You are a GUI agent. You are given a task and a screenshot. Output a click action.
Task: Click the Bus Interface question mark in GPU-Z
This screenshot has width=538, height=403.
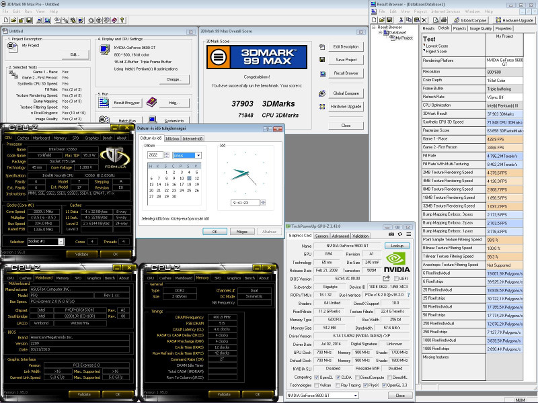point(408,295)
